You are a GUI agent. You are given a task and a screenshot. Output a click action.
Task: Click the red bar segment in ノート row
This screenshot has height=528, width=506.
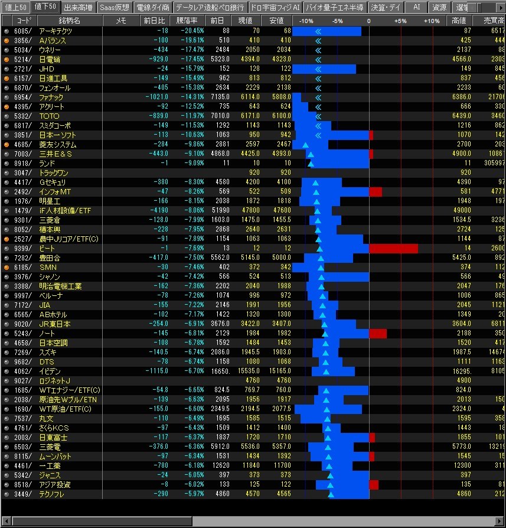coord(378,334)
